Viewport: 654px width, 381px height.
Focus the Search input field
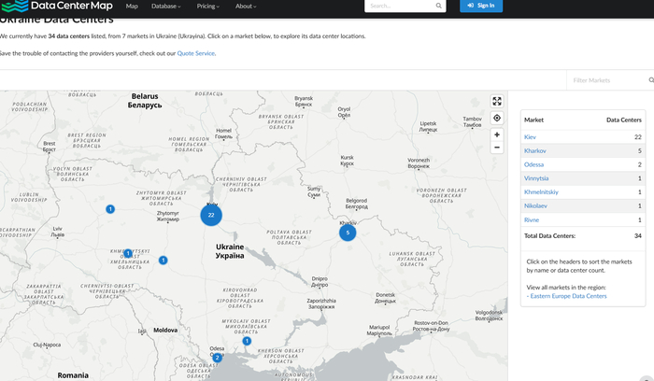click(400, 6)
